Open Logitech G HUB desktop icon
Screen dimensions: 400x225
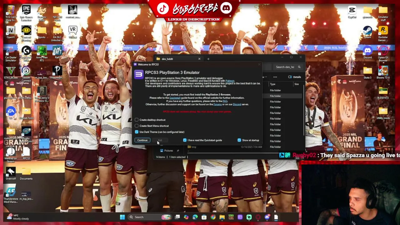pos(26,54)
